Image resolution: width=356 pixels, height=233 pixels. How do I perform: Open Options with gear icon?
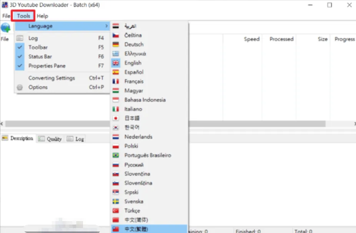click(x=62, y=87)
